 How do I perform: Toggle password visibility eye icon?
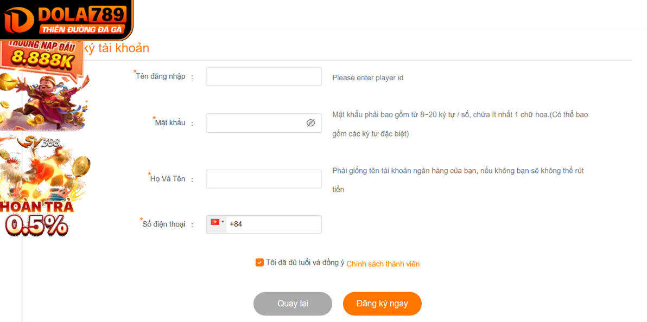[x=310, y=123]
